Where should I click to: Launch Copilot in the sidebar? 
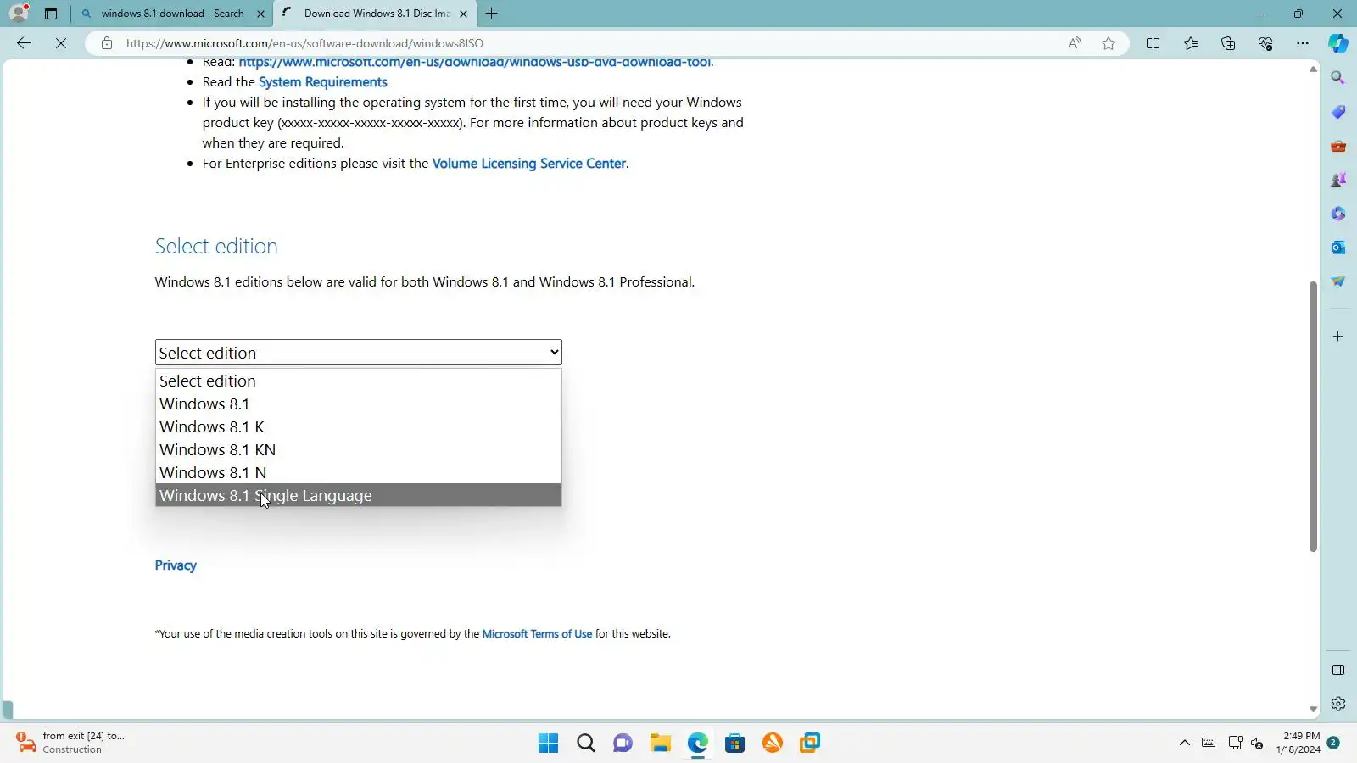tap(1338, 43)
